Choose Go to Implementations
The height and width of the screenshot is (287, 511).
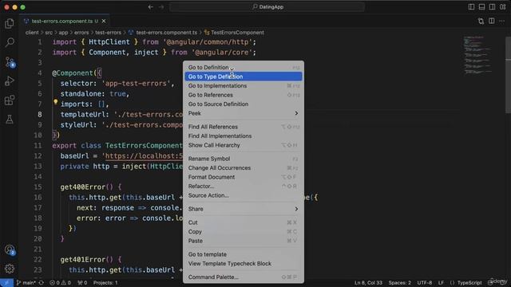click(x=244, y=85)
